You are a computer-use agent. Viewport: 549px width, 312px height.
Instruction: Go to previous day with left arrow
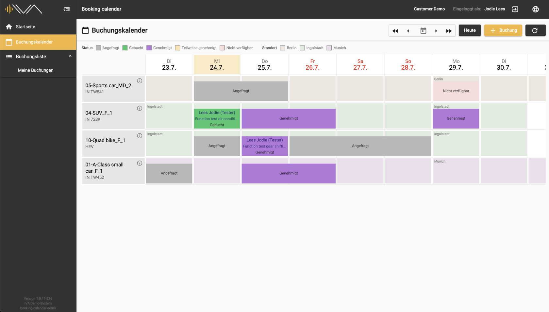(408, 31)
